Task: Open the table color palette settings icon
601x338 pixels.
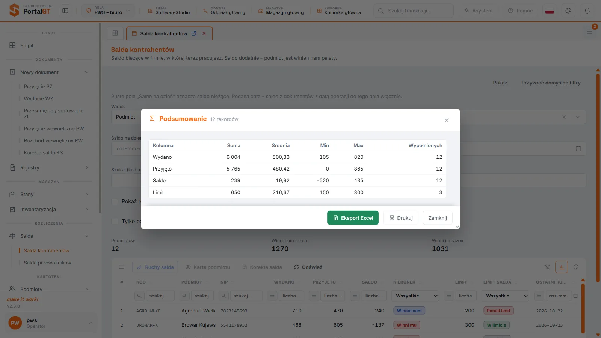Action: (x=576, y=267)
